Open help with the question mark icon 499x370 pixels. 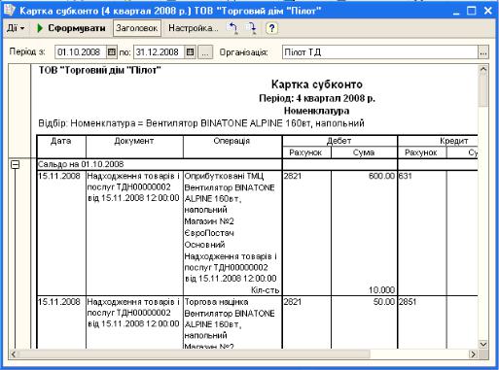271,28
